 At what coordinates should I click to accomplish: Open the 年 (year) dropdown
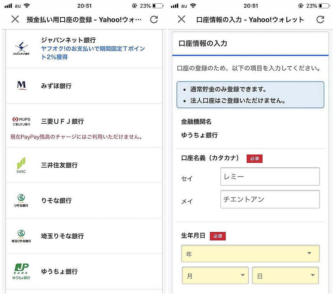point(250,253)
